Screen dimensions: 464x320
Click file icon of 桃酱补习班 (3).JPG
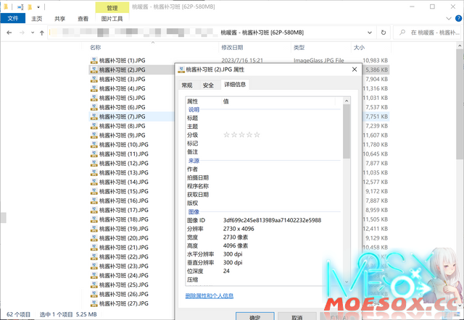coord(94,79)
